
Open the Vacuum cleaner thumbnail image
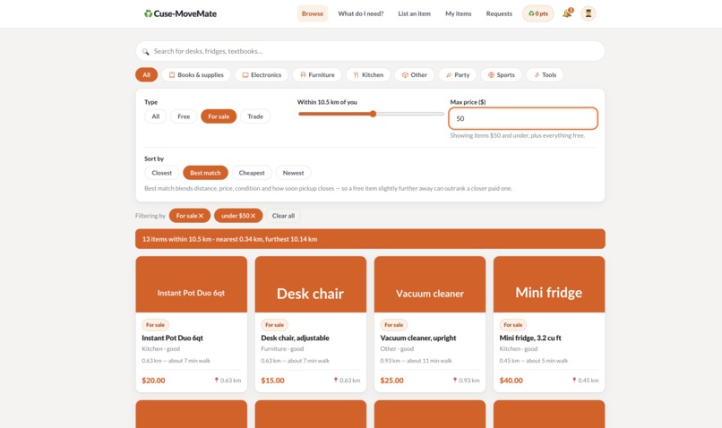click(x=430, y=285)
